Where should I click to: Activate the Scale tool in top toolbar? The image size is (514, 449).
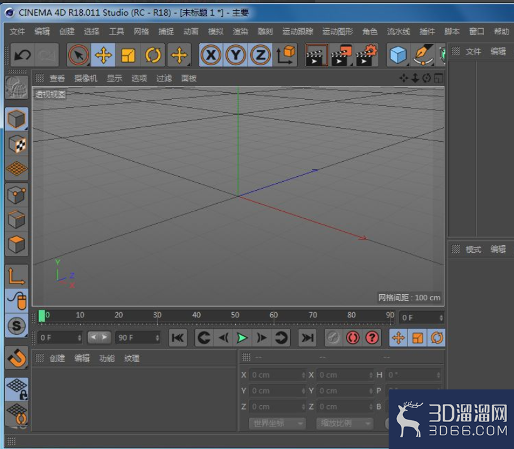click(x=128, y=55)
